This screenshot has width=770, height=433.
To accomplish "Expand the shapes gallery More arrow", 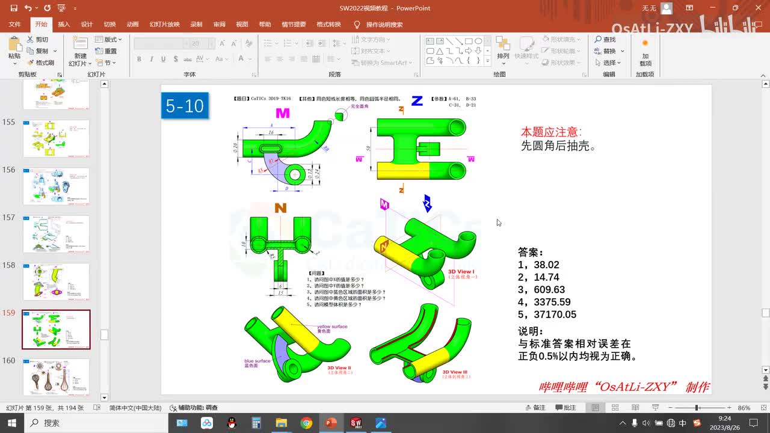I will pyautogui.click(x=487, y=61).
